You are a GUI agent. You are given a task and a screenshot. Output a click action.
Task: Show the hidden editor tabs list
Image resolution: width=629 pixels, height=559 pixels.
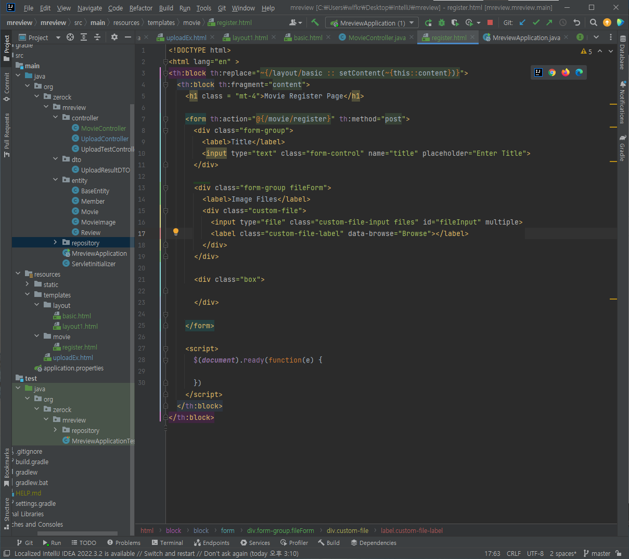coord(596,37)
